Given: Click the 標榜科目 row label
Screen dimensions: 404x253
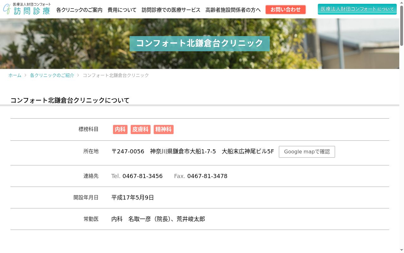Looking at the screenshot, I should tap(88, 129).
